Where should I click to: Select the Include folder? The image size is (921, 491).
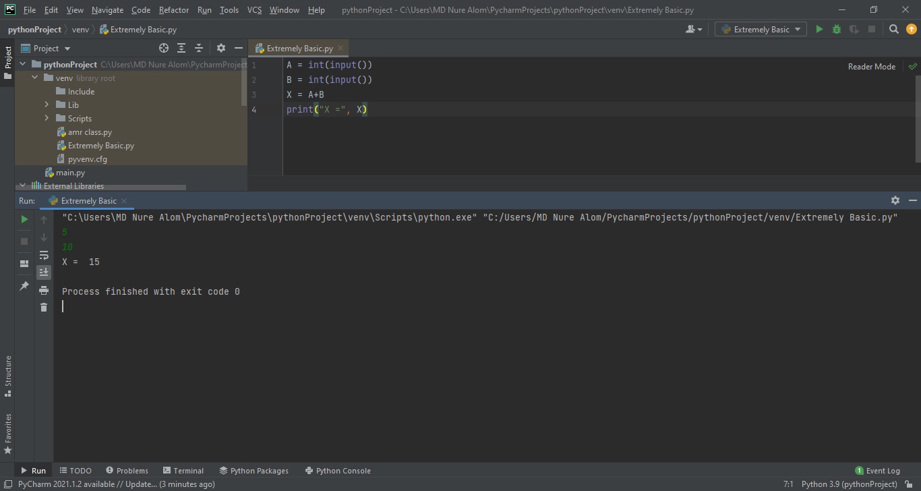76,91
